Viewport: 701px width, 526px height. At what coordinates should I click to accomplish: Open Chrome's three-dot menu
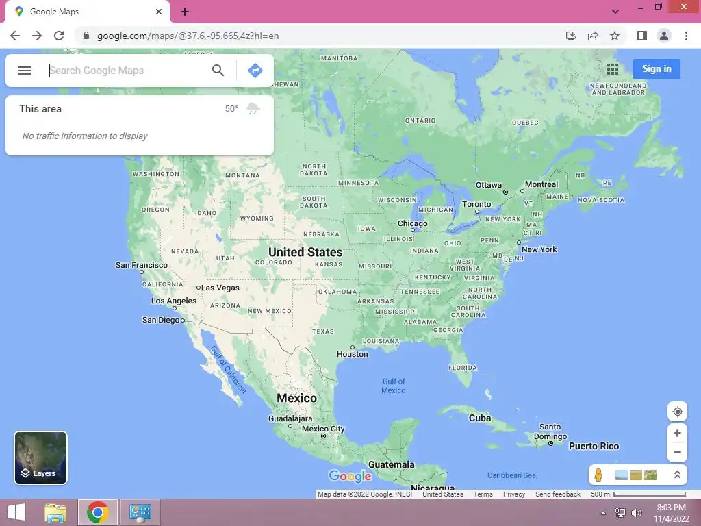[686, 36]
